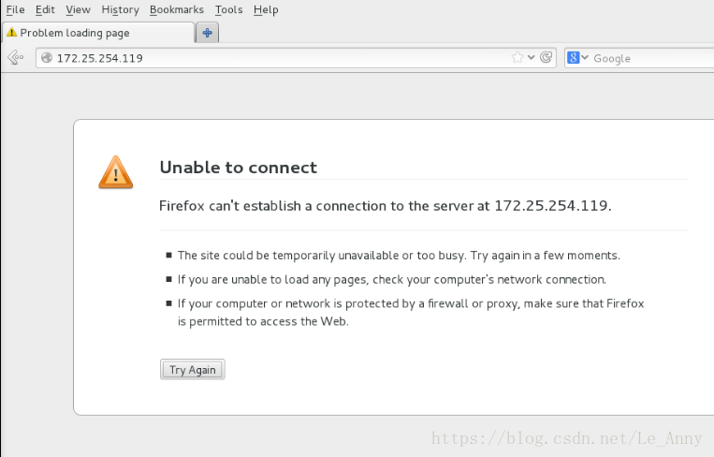Click the reload page icon
Screen dimensions: 714x457
click(546, 58)
